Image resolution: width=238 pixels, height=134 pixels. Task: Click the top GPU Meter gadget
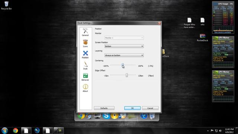pyautogui.click(x=223, y=52)
